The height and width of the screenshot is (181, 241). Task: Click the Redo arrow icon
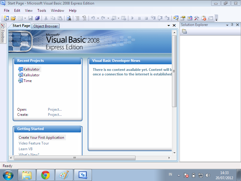[103, 18]
